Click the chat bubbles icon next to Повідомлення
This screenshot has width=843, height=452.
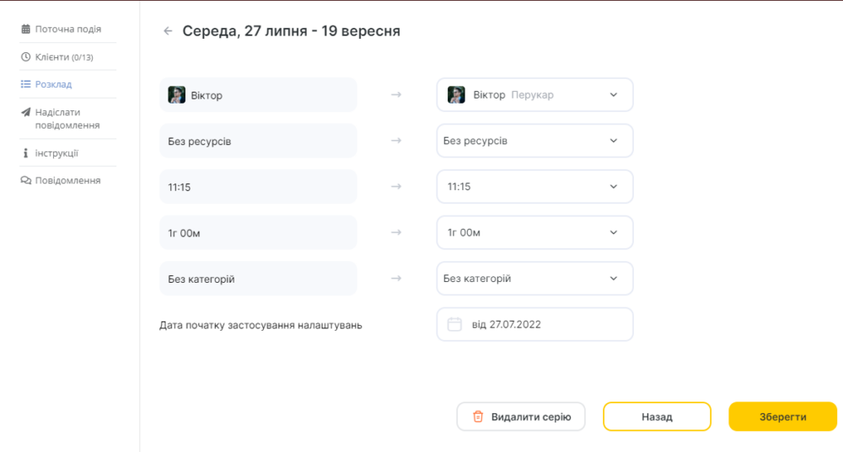[x=25, y=180]
